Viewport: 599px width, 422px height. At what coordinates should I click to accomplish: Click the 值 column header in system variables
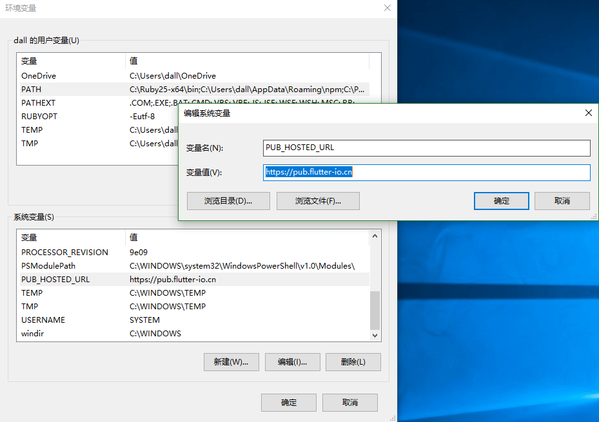[133, 237]
